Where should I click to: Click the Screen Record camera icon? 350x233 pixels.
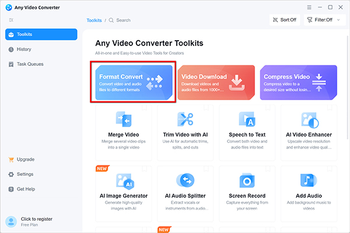[x=247, y=181]
